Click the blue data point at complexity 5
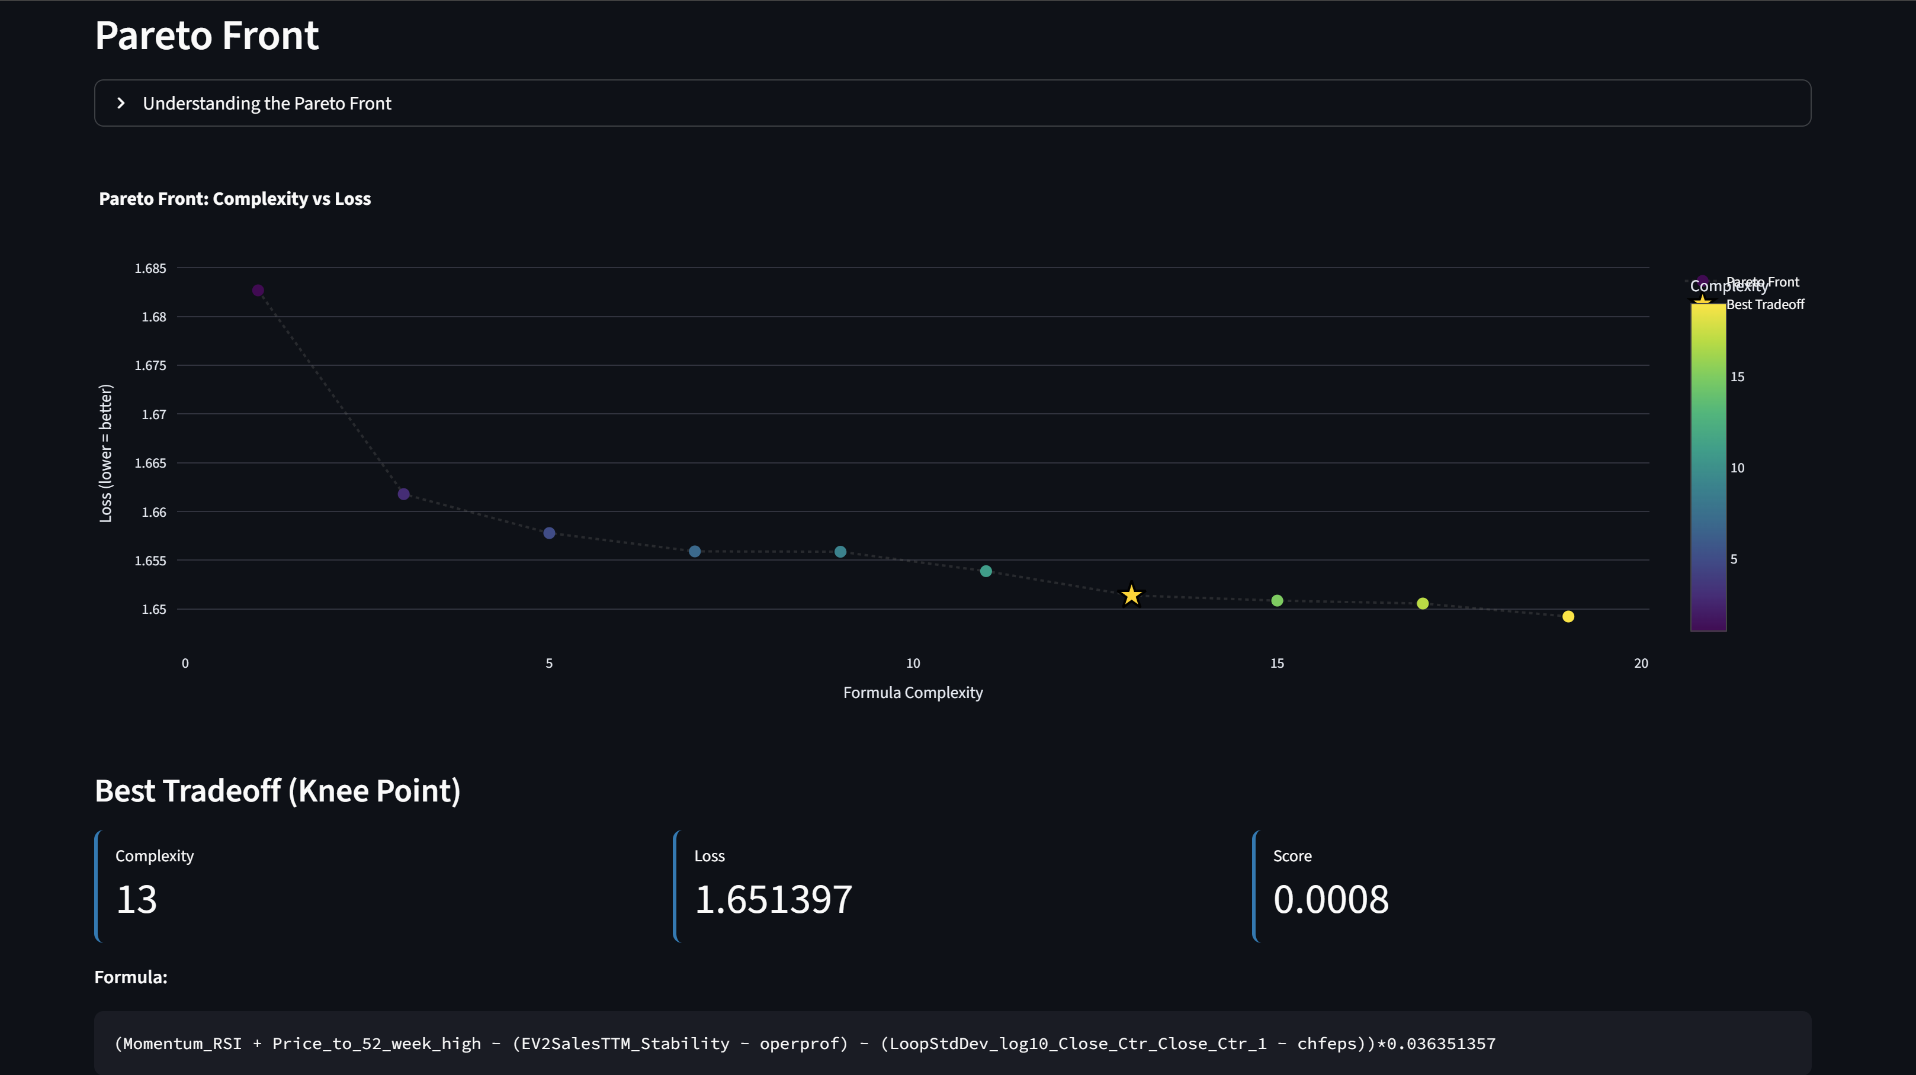 coord(549,533)
